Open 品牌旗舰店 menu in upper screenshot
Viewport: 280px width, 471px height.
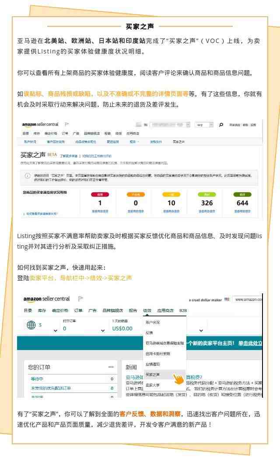point(92,133)
